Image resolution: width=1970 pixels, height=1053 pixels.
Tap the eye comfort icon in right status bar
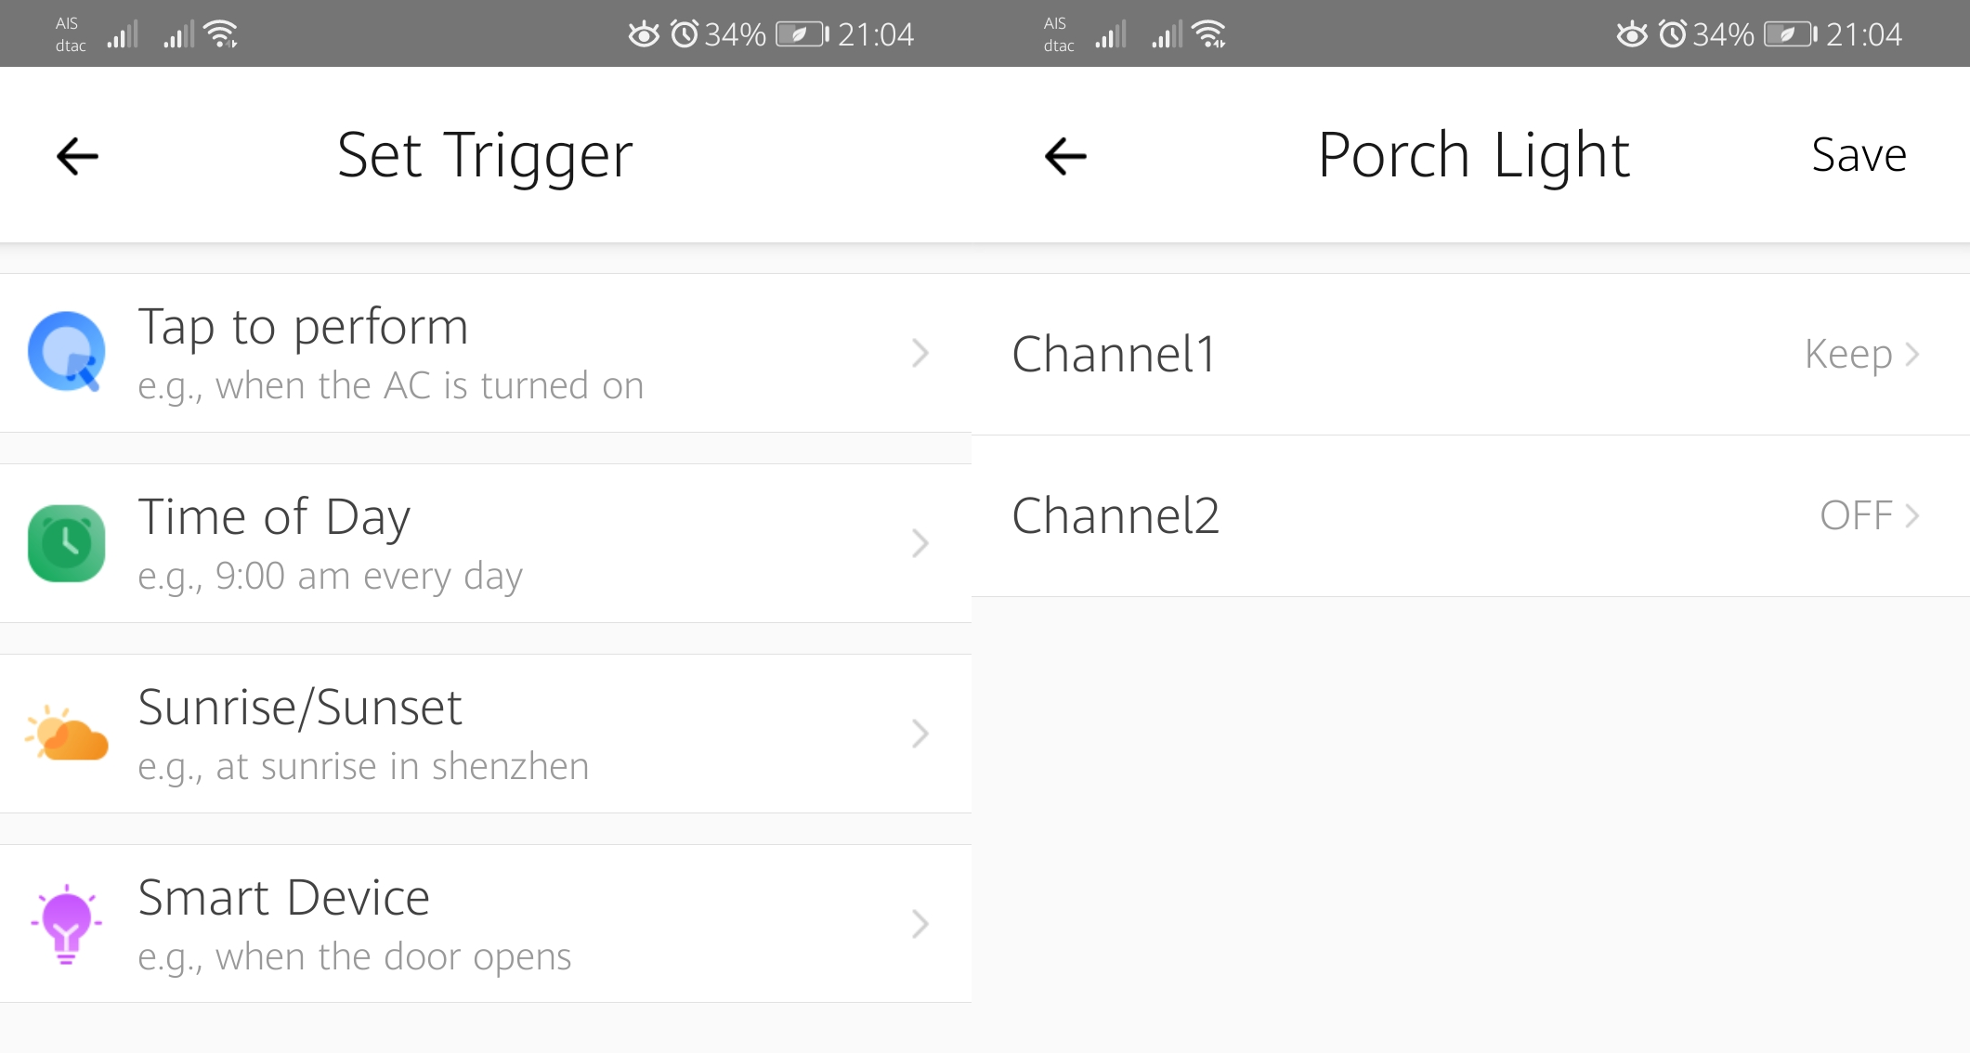coord(1632,34)
